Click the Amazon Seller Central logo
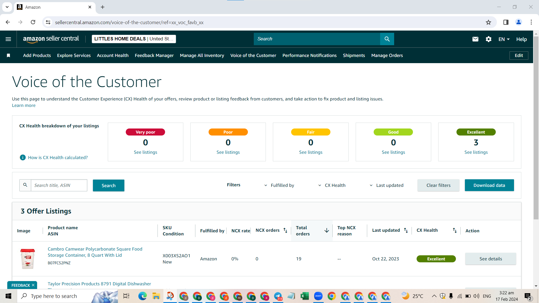This screenshot has height=303, width=539. pyautogui.click(x=51, y=39)
